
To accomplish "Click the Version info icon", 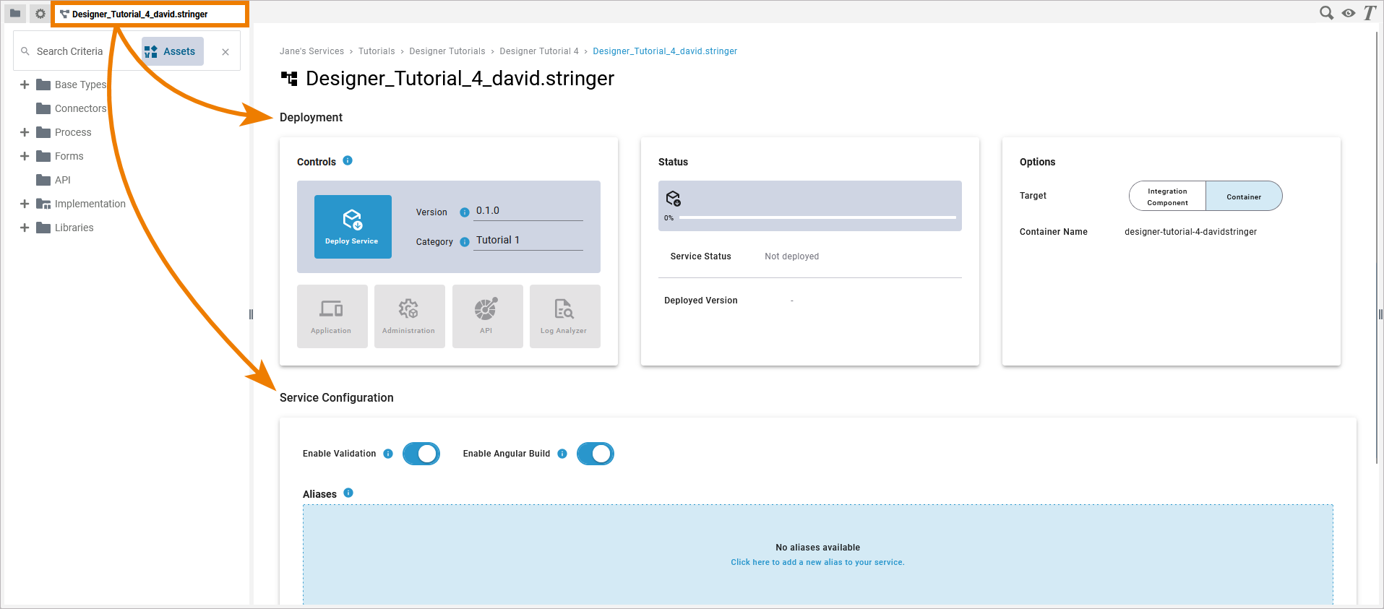I will pos(465,212).
